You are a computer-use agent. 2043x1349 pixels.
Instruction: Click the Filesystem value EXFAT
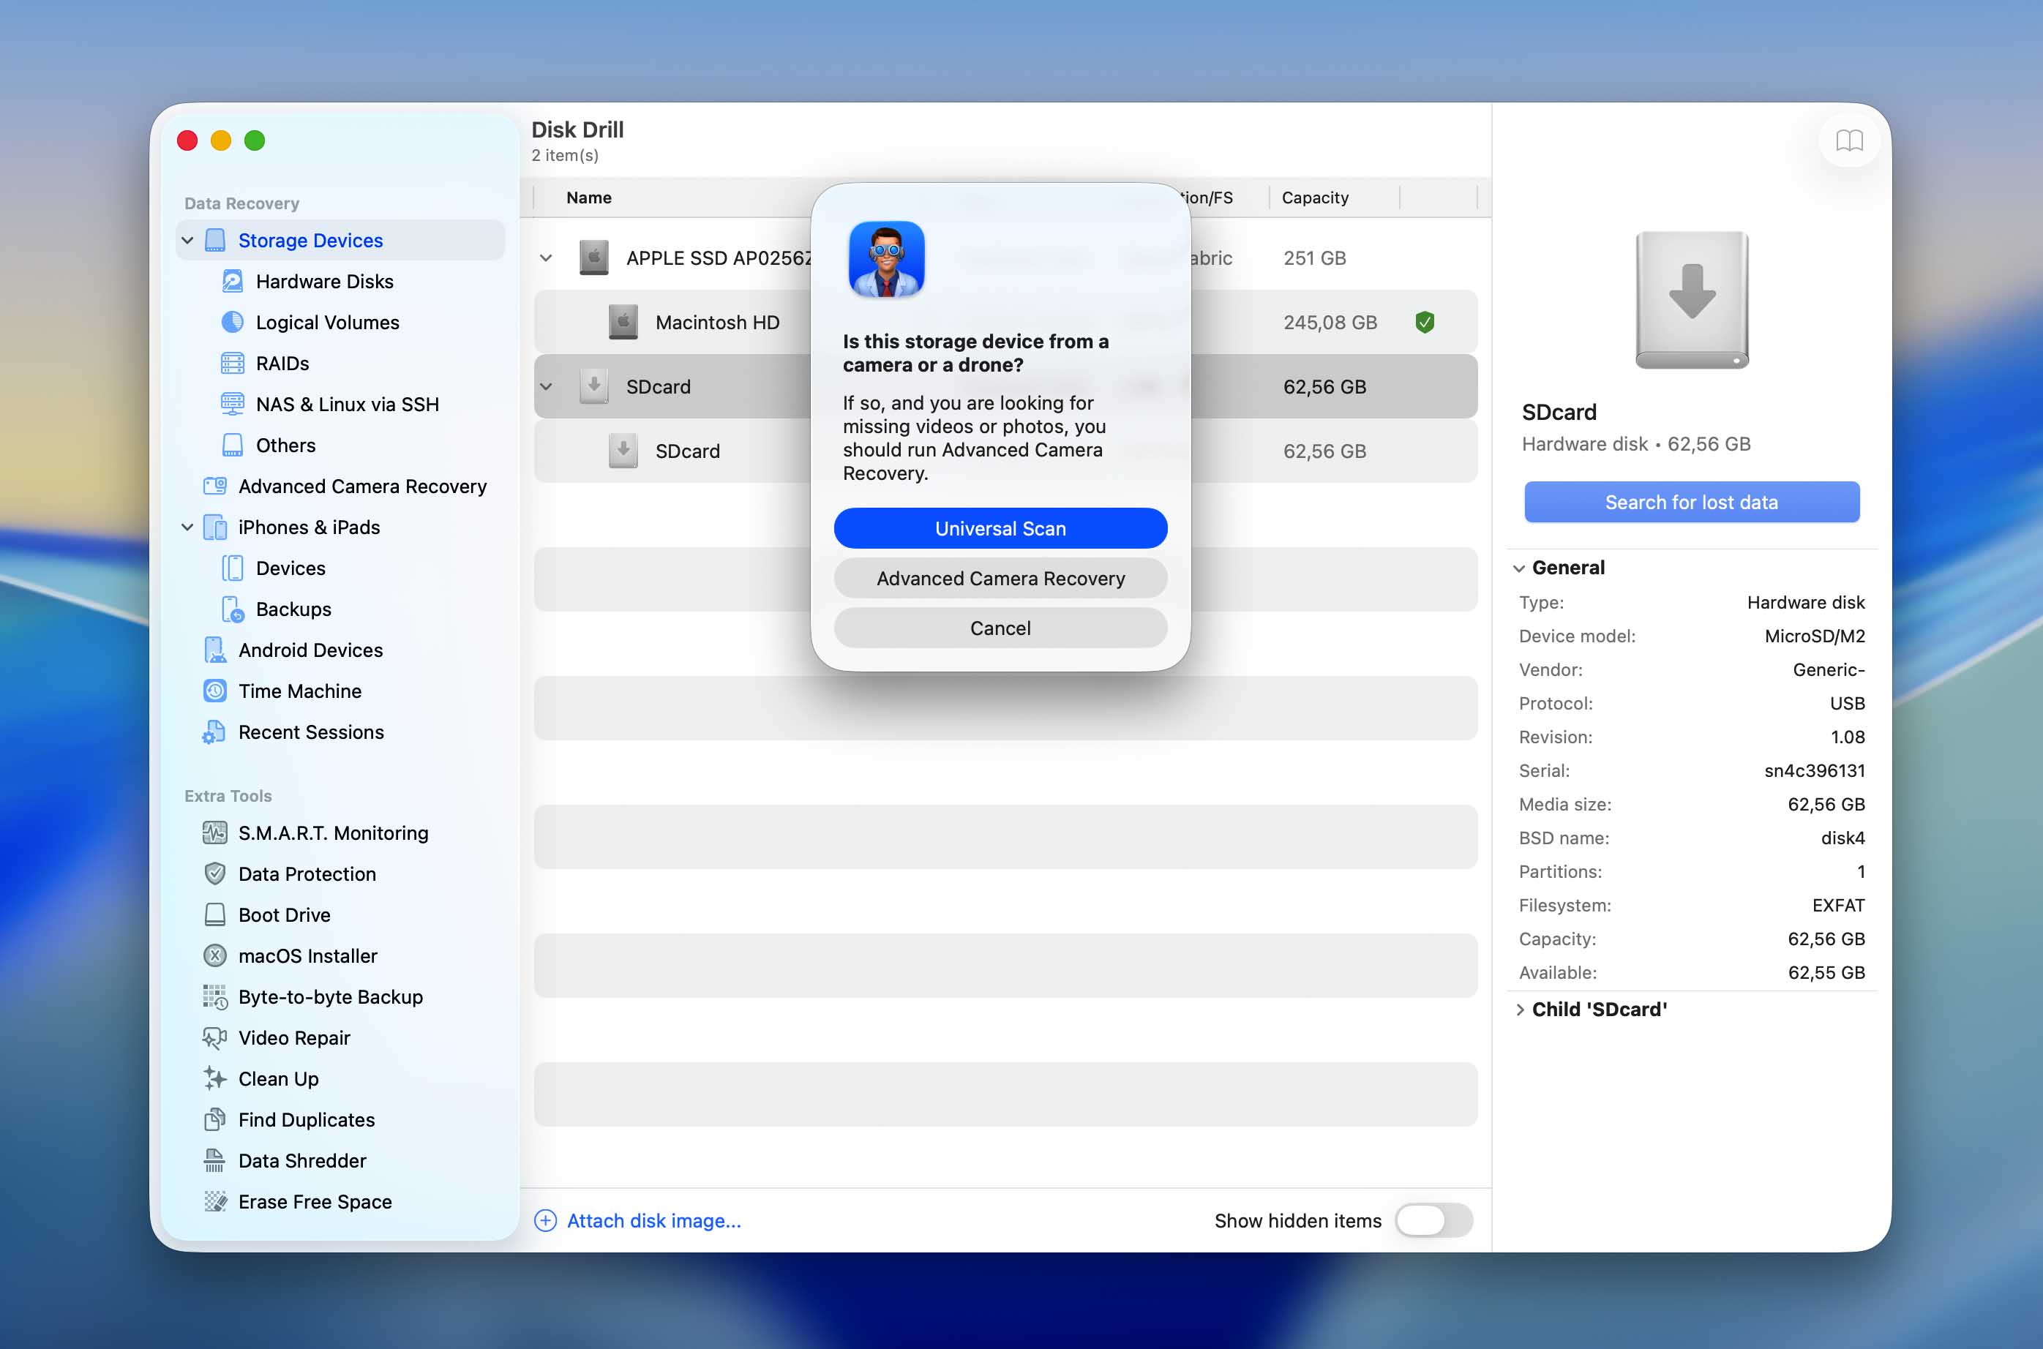(x=1838, y=905)
